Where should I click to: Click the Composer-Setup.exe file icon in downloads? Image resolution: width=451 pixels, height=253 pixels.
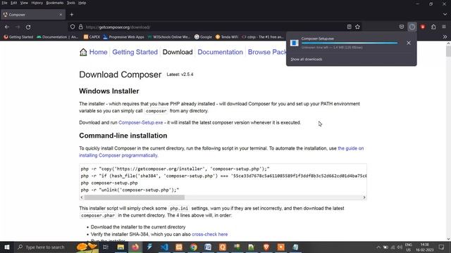tap(295, 43)
